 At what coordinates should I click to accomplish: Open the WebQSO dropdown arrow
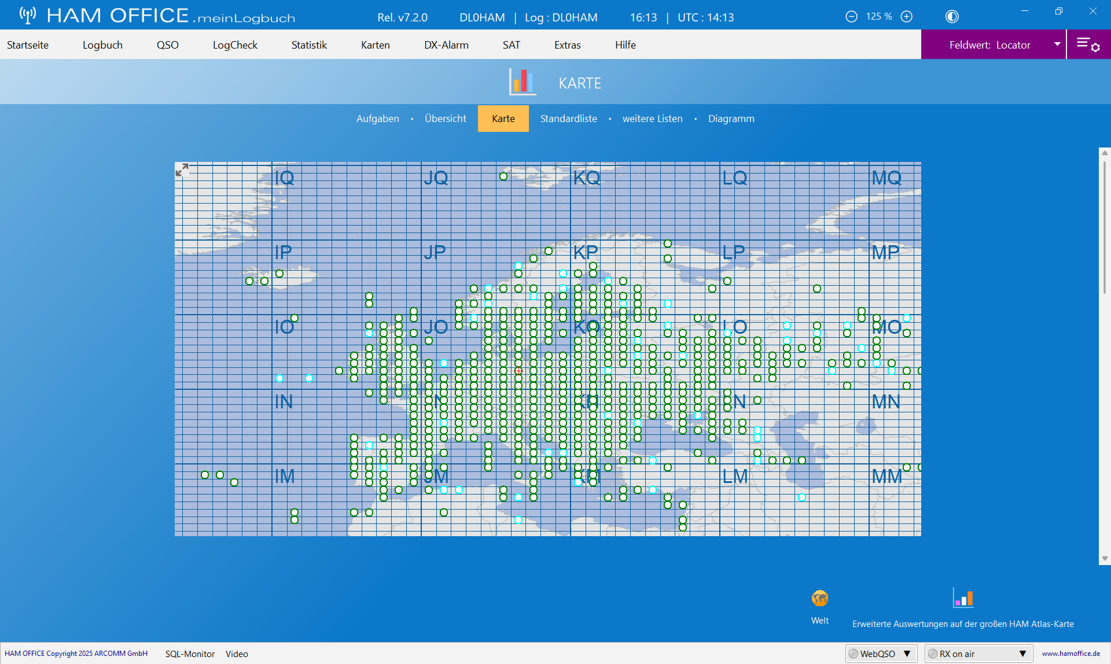[907, 654]
